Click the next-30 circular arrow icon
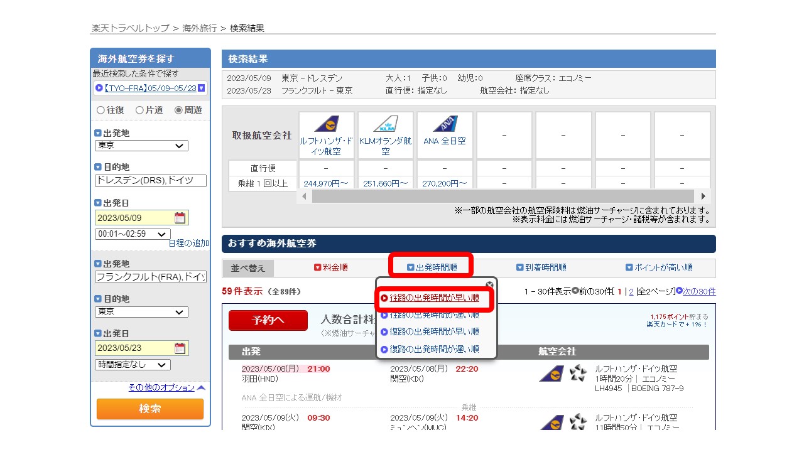804x452 pixels. [x=679, y=291]
